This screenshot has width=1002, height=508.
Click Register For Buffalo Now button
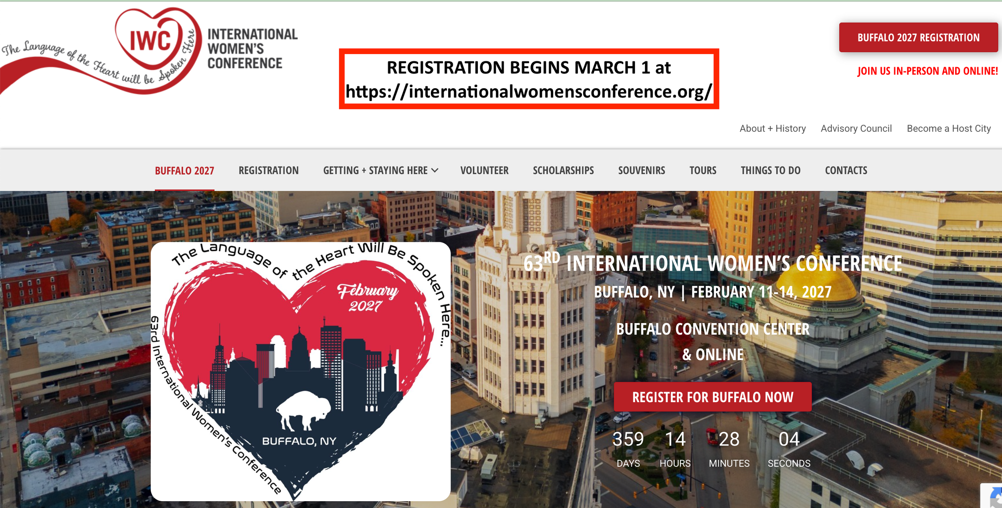coord(713,397)
